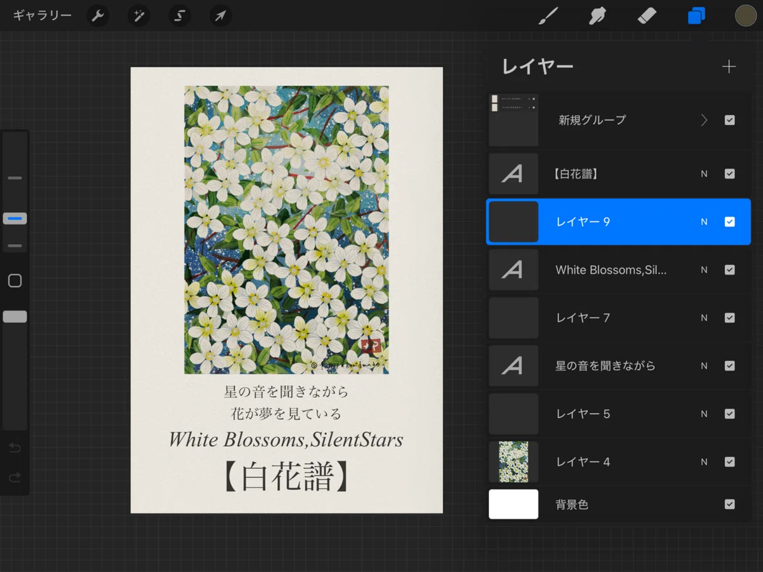Toggle 背景色 background visibility checkbox
Viewport: 763px width, 572px height.
(729, 505)
